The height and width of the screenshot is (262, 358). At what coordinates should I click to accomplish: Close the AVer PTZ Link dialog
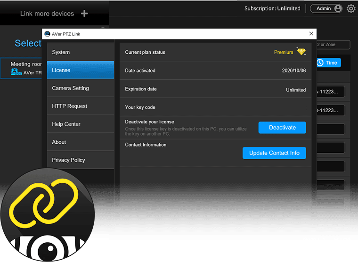tap(311, 33)
